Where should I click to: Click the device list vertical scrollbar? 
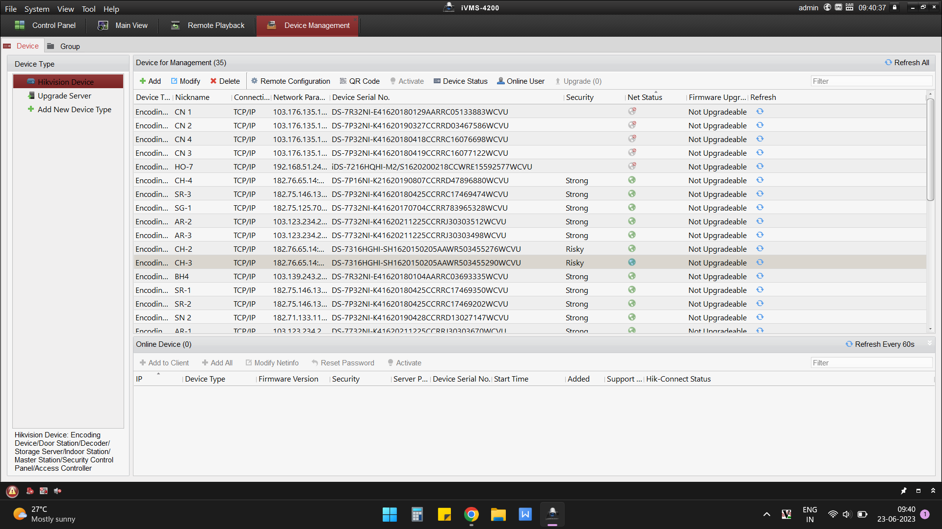[930, 149]
